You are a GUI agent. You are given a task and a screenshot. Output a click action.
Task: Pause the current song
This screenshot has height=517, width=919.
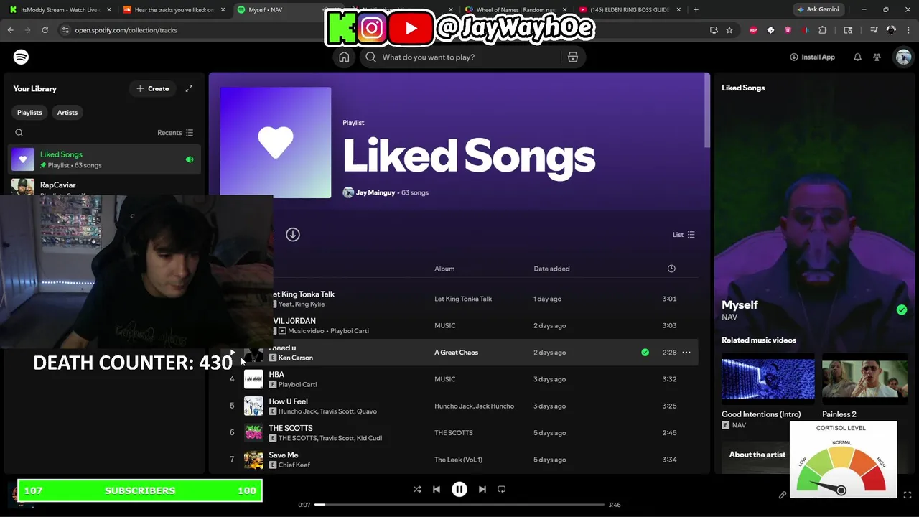[x=459, y=489]
